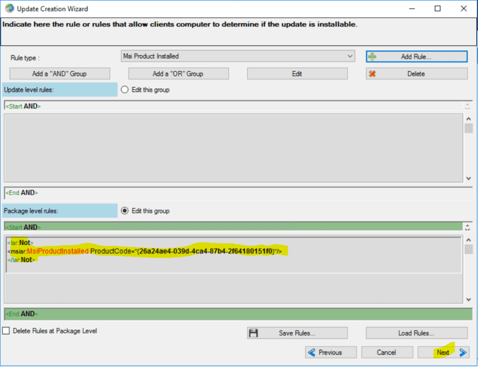478x367 pixels.
Task: Open the Msi Product Installed rule type dropdown
Action: (350, 56)
